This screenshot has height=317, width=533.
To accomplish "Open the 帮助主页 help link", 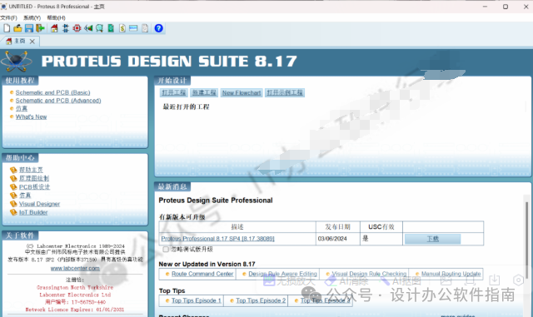I will (x=31, y=170).
